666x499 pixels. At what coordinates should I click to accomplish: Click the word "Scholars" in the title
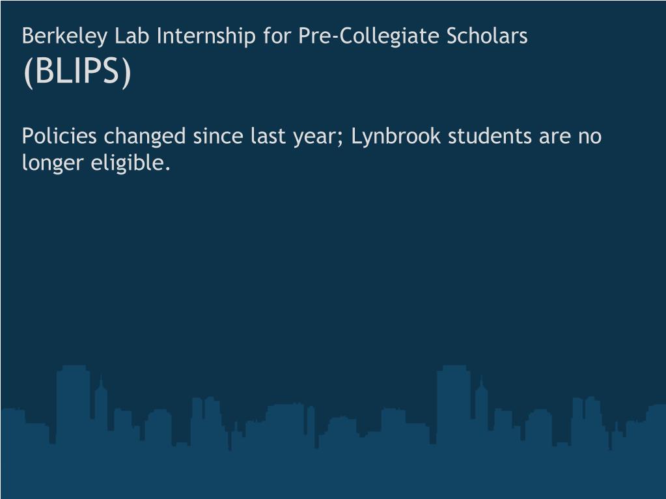(x=487, y=36)
